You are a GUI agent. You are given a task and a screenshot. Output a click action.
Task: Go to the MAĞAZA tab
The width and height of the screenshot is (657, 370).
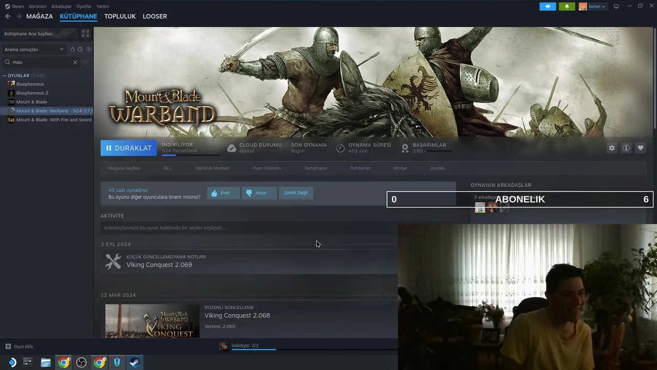click(x=40, y=16)
